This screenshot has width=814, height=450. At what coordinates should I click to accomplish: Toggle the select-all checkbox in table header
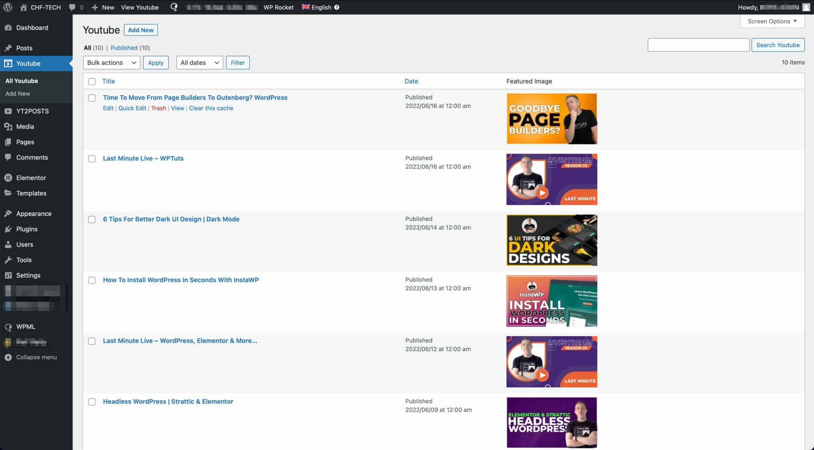[x=92, y=81]
